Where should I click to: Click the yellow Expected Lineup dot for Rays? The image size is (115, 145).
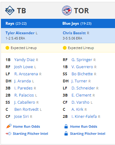[x=7, y=48]
